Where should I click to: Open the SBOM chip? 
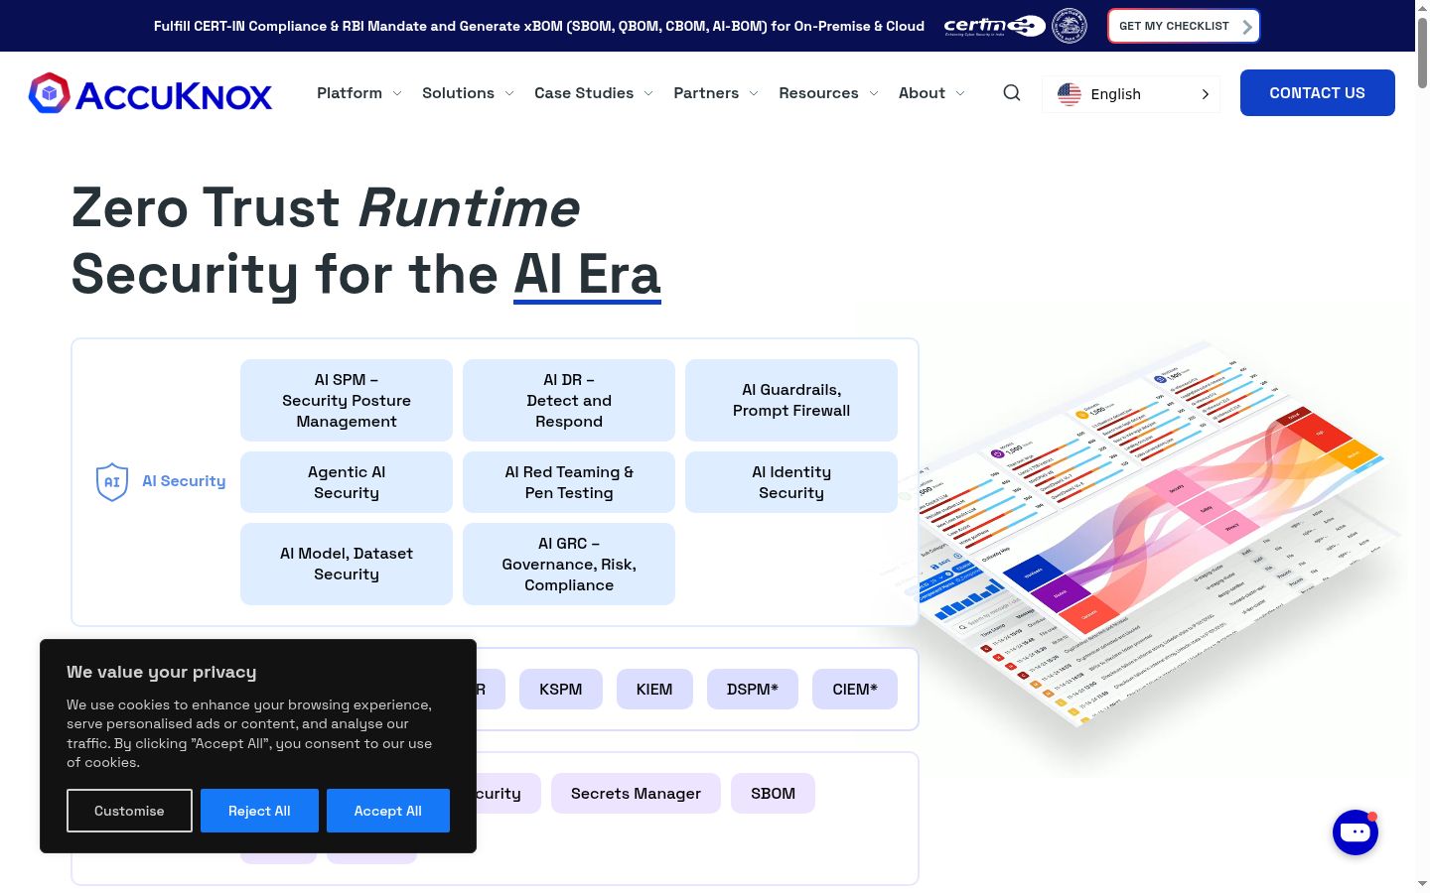(x=773, y=793)
